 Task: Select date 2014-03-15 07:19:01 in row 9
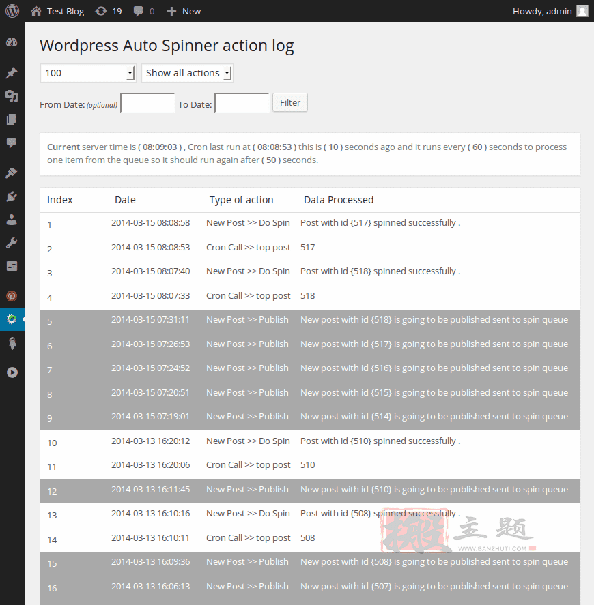(x=150, y=417)
